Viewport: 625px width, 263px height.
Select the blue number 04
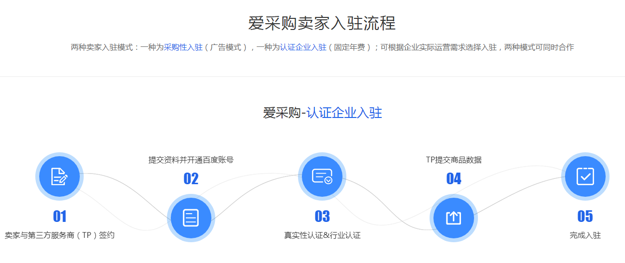453,179
